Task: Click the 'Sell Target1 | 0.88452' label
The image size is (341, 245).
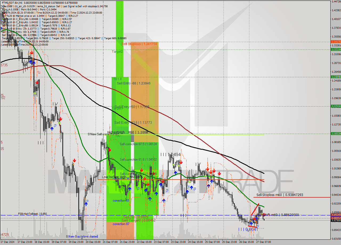Action: click(x=139, y=220)
